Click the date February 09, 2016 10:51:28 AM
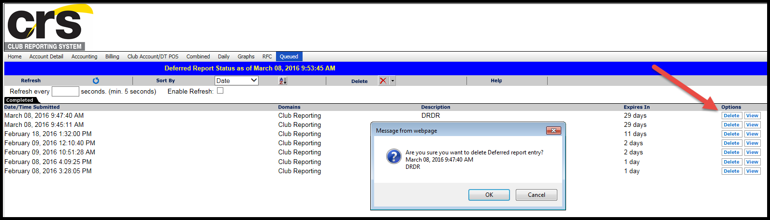 [x=50, y=152]
